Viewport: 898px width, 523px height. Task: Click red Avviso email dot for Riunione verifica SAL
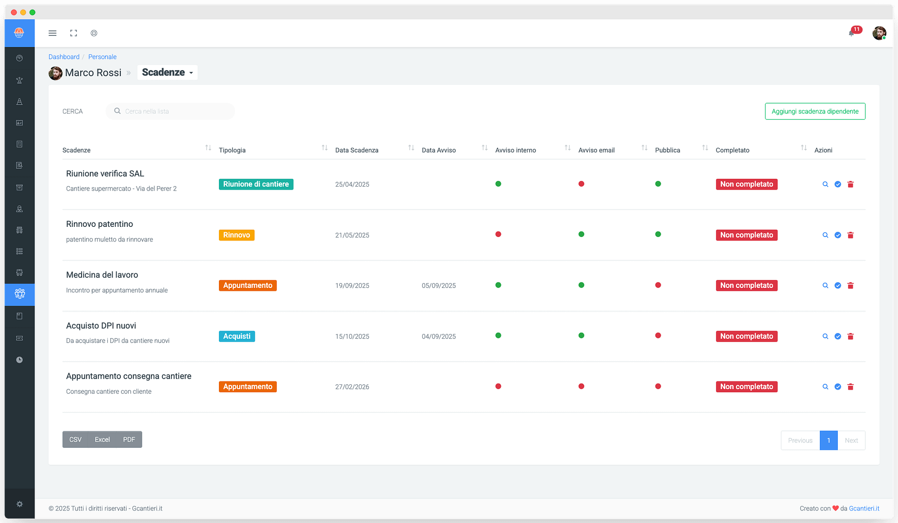tap(581, 184)
